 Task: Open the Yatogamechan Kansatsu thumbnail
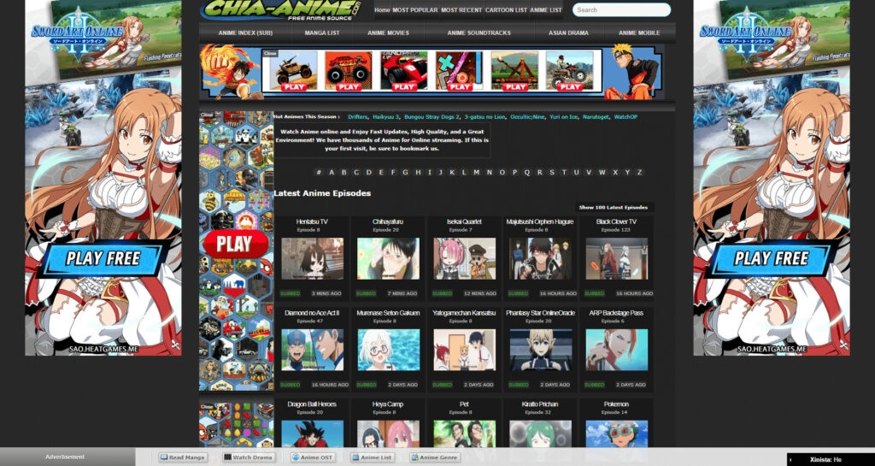(464, 350)
